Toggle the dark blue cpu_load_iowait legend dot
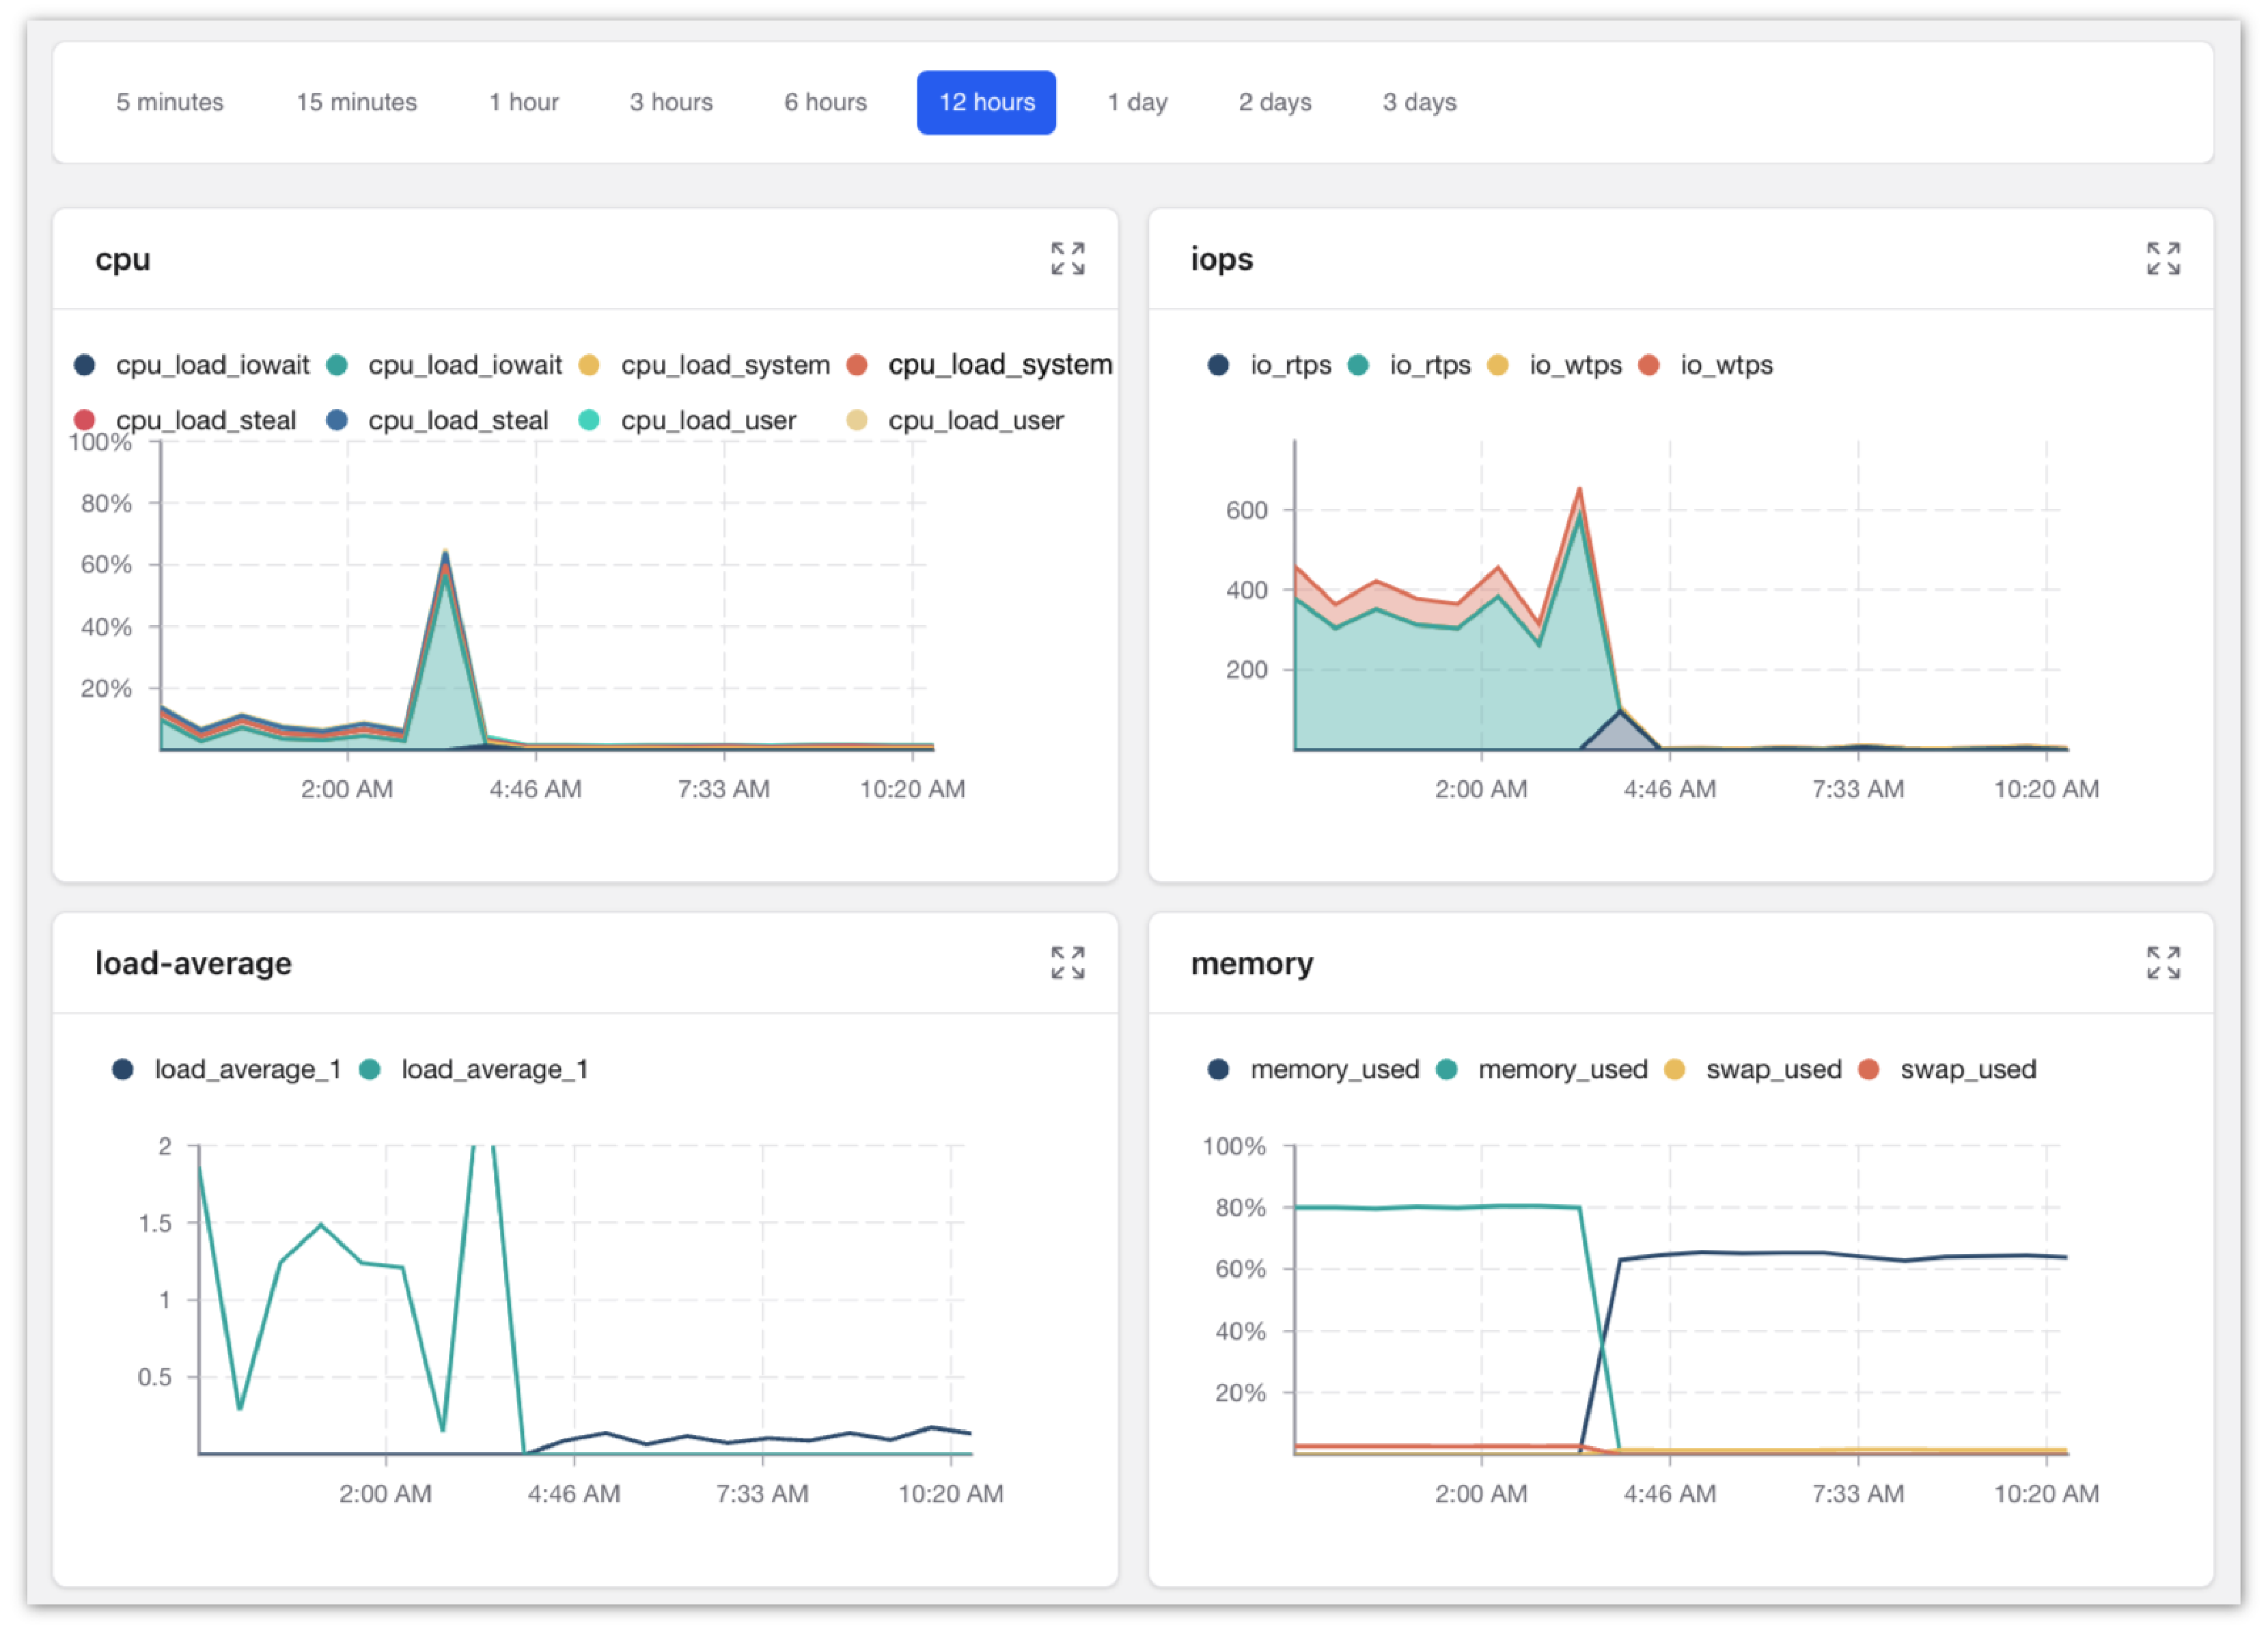2268x1627 pixels. [85, 365]
